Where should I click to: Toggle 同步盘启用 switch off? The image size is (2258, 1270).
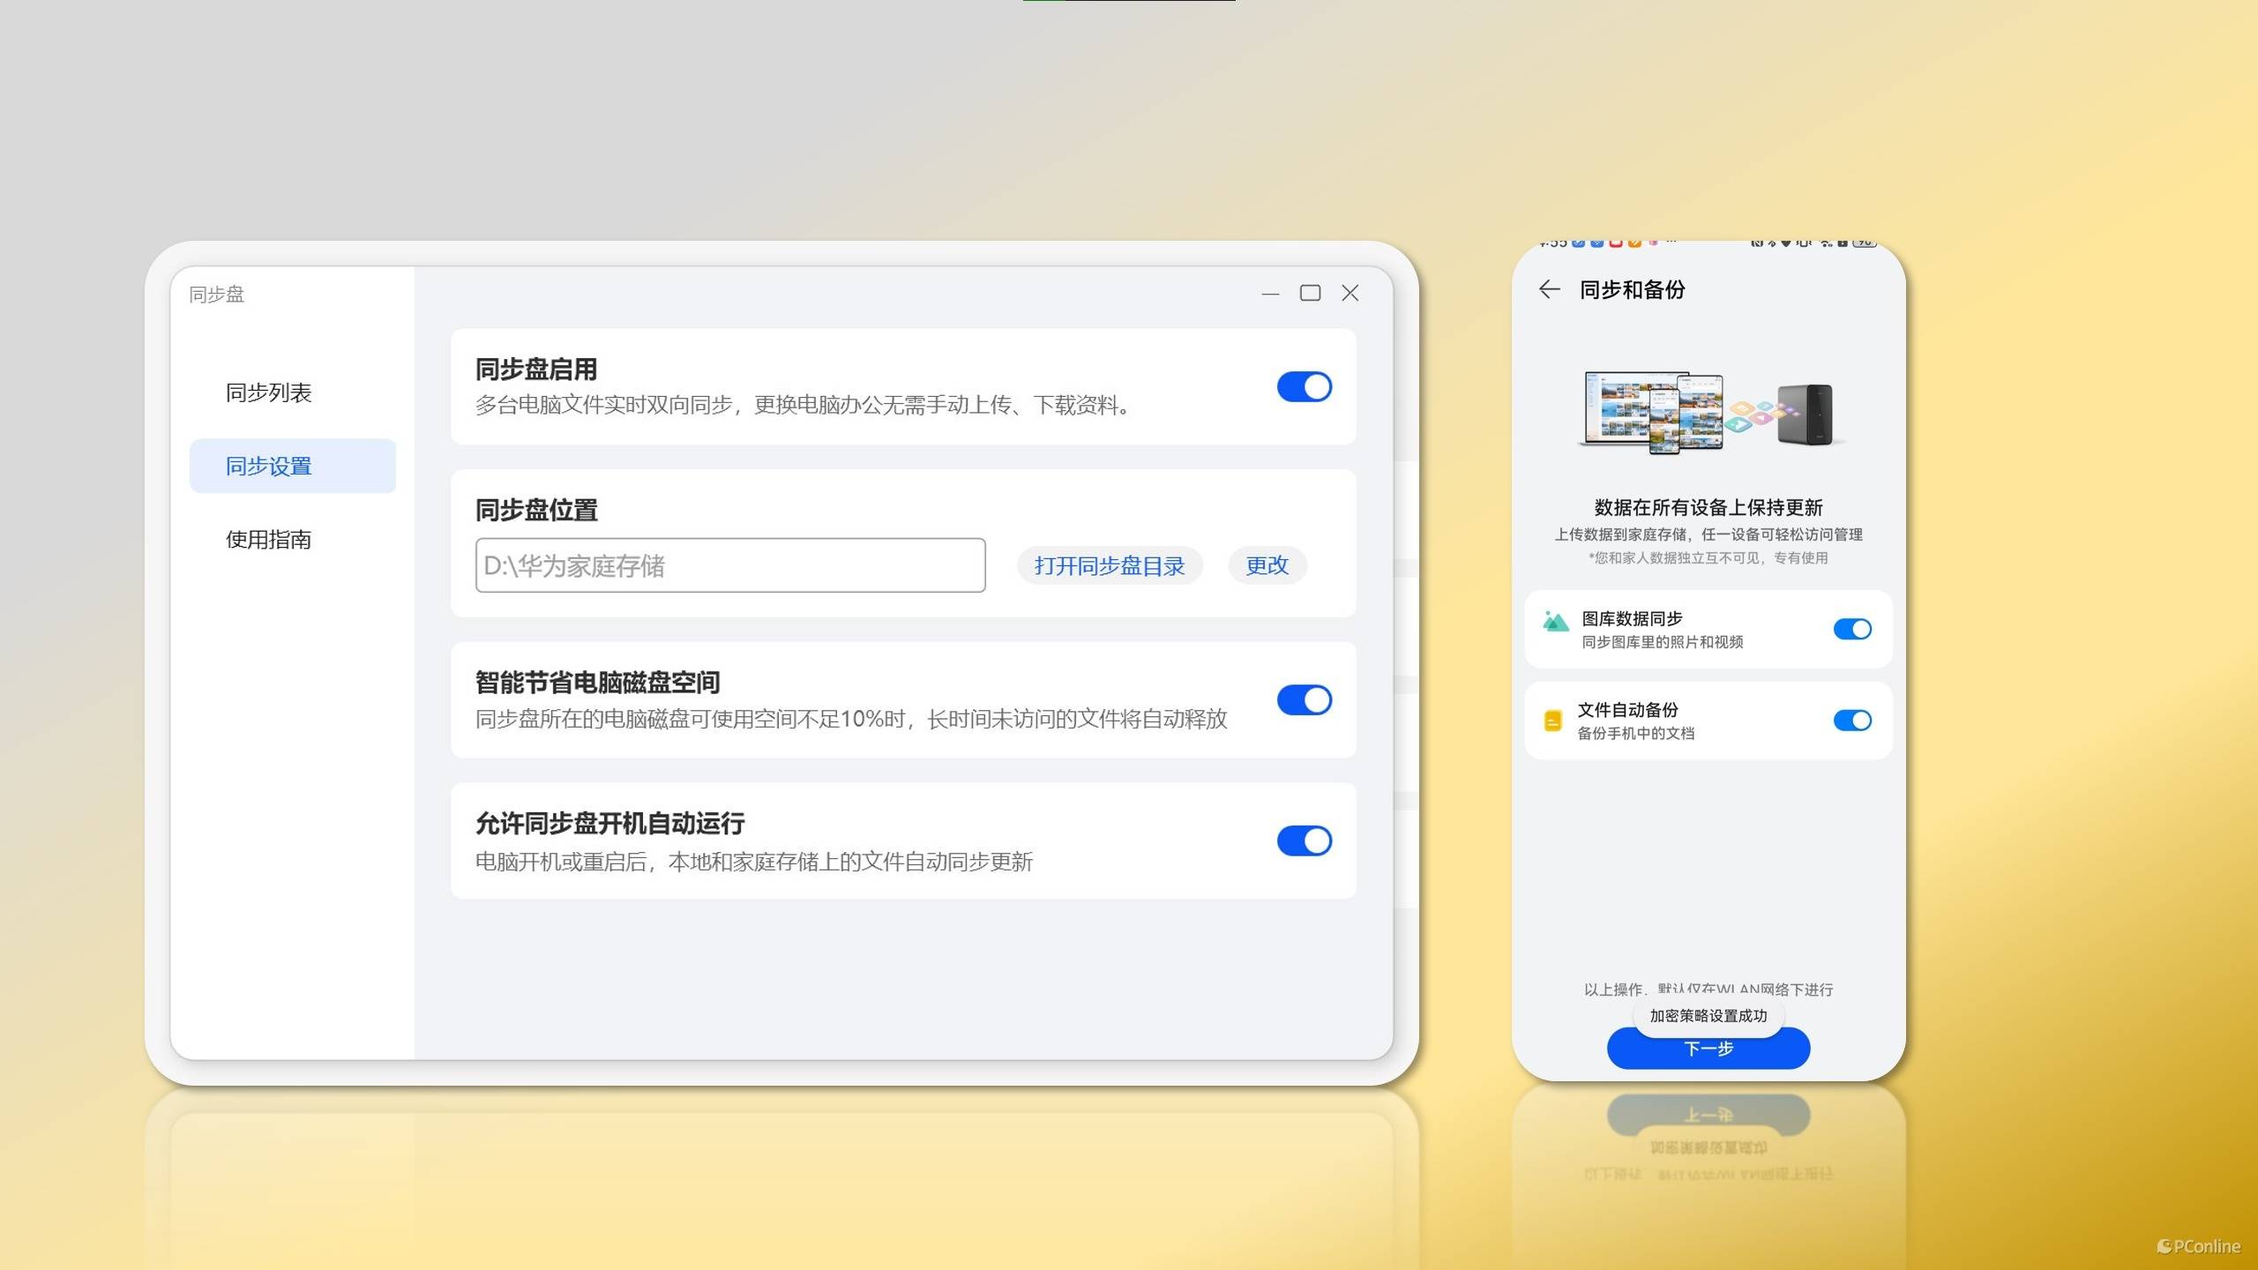(x=1304, y=387)
